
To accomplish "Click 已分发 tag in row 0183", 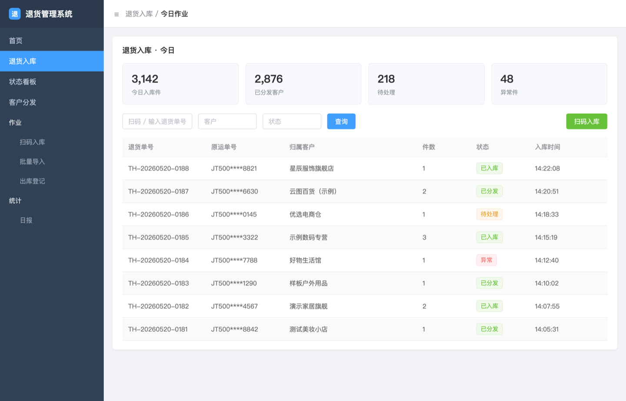I will pos(489,283).
